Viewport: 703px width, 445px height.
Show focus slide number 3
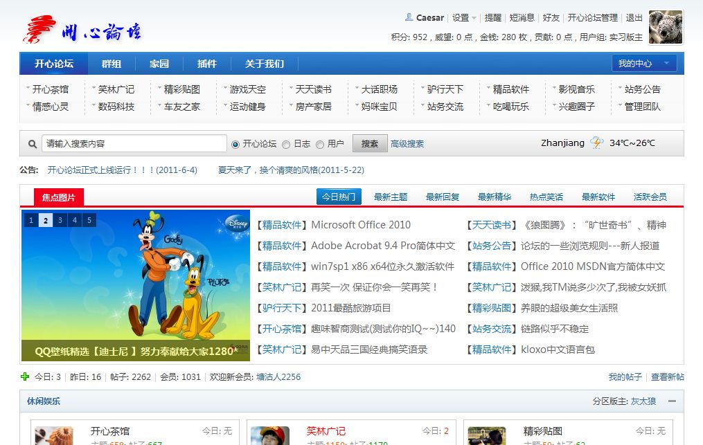click(60, 220)
